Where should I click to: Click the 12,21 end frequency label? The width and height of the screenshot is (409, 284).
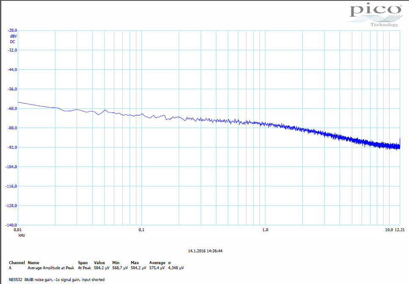click(400, 229)
